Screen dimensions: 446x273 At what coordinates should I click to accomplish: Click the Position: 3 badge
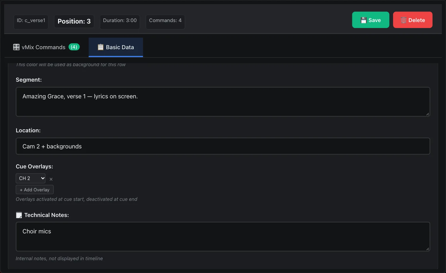(74, 21)
